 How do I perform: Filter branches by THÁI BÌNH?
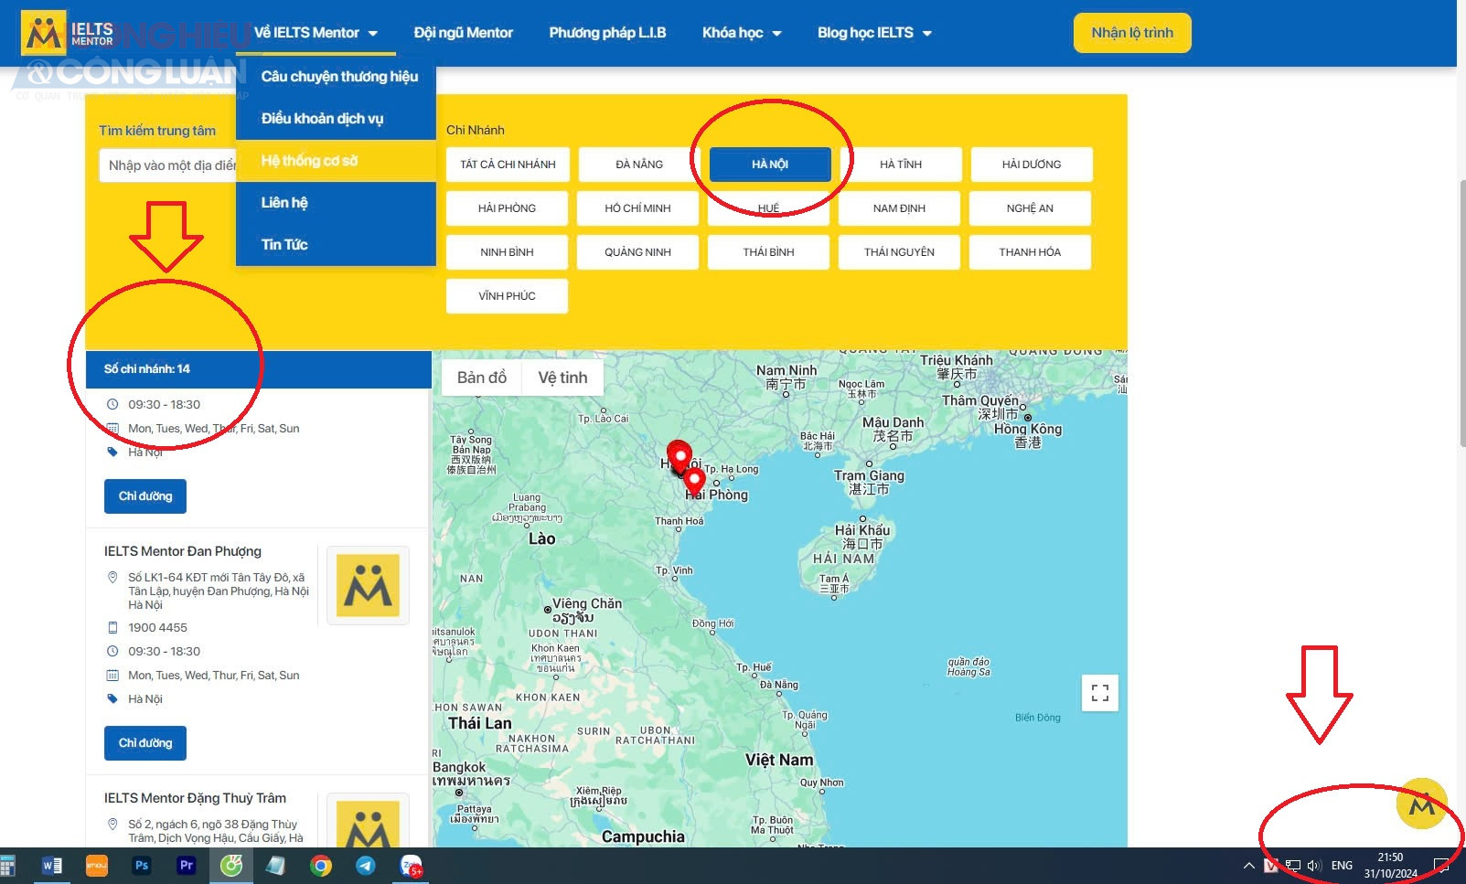coord(768,252)
